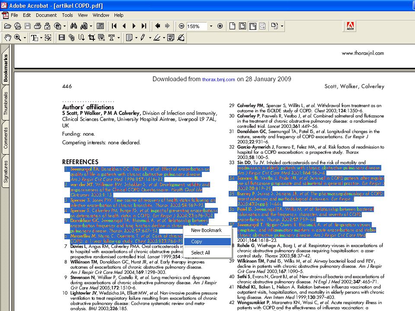The height and width of the screenshot is (311, 415).
Task: Click the Fit in Window icon
Action: pos(242,26)
